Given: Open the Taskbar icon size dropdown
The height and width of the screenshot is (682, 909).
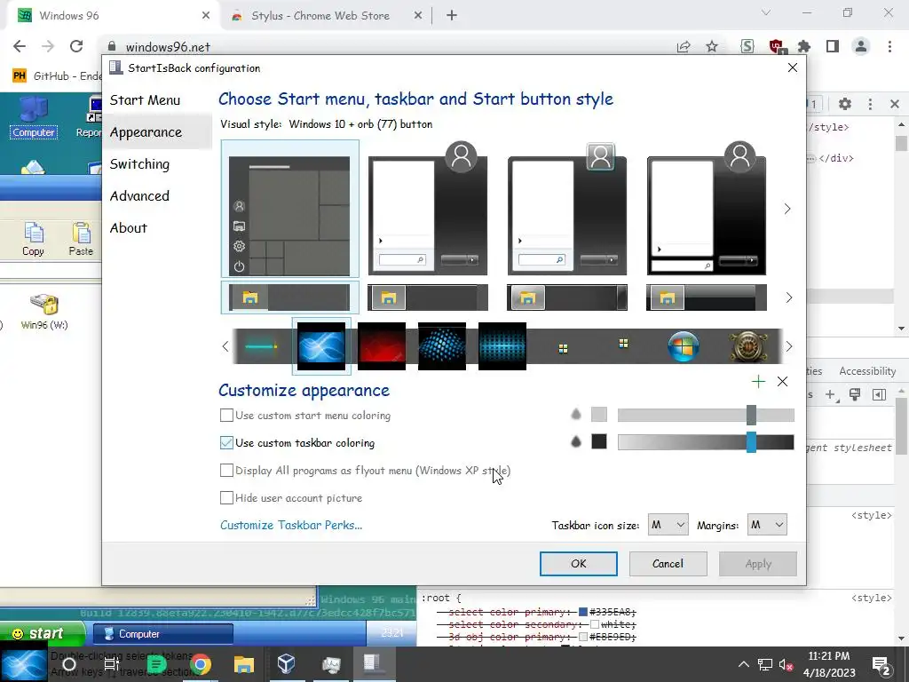Looking at the screenshot, I should 668,525.
